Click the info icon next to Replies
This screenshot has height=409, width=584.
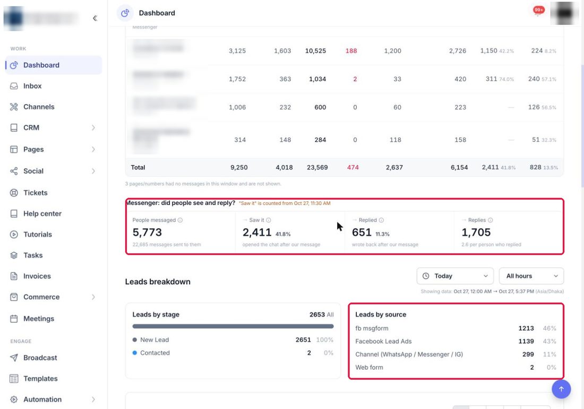[x=490, y=220]
